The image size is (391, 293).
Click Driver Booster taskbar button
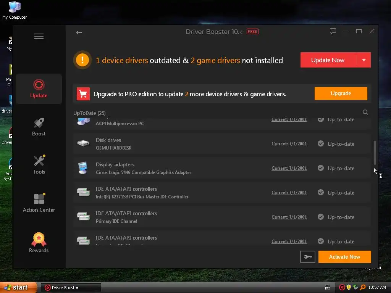click(71, 288)
